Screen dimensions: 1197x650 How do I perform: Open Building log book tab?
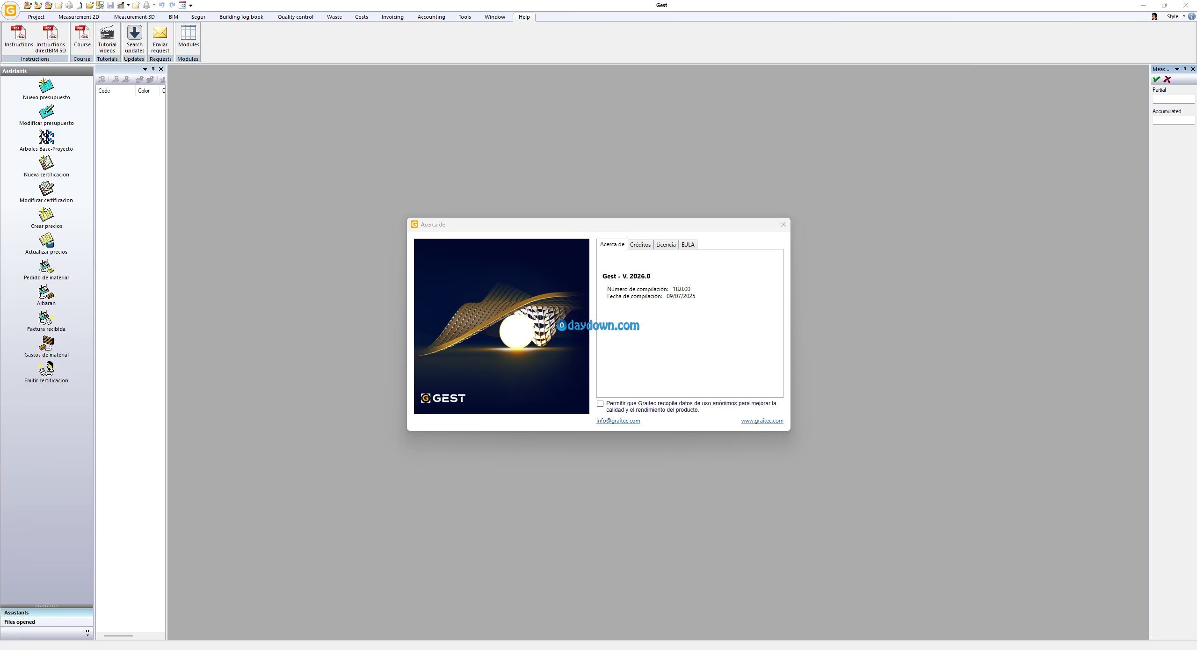tap(241, 17)
